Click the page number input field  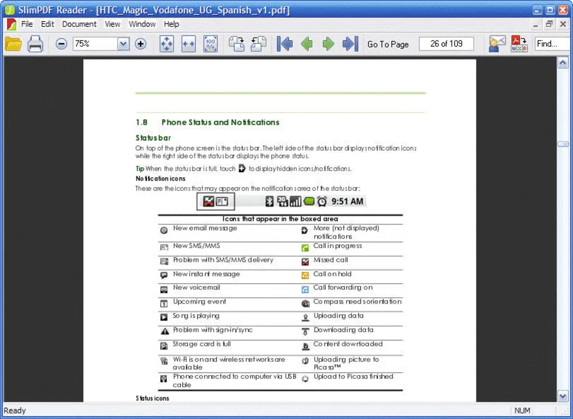(446, 44)
